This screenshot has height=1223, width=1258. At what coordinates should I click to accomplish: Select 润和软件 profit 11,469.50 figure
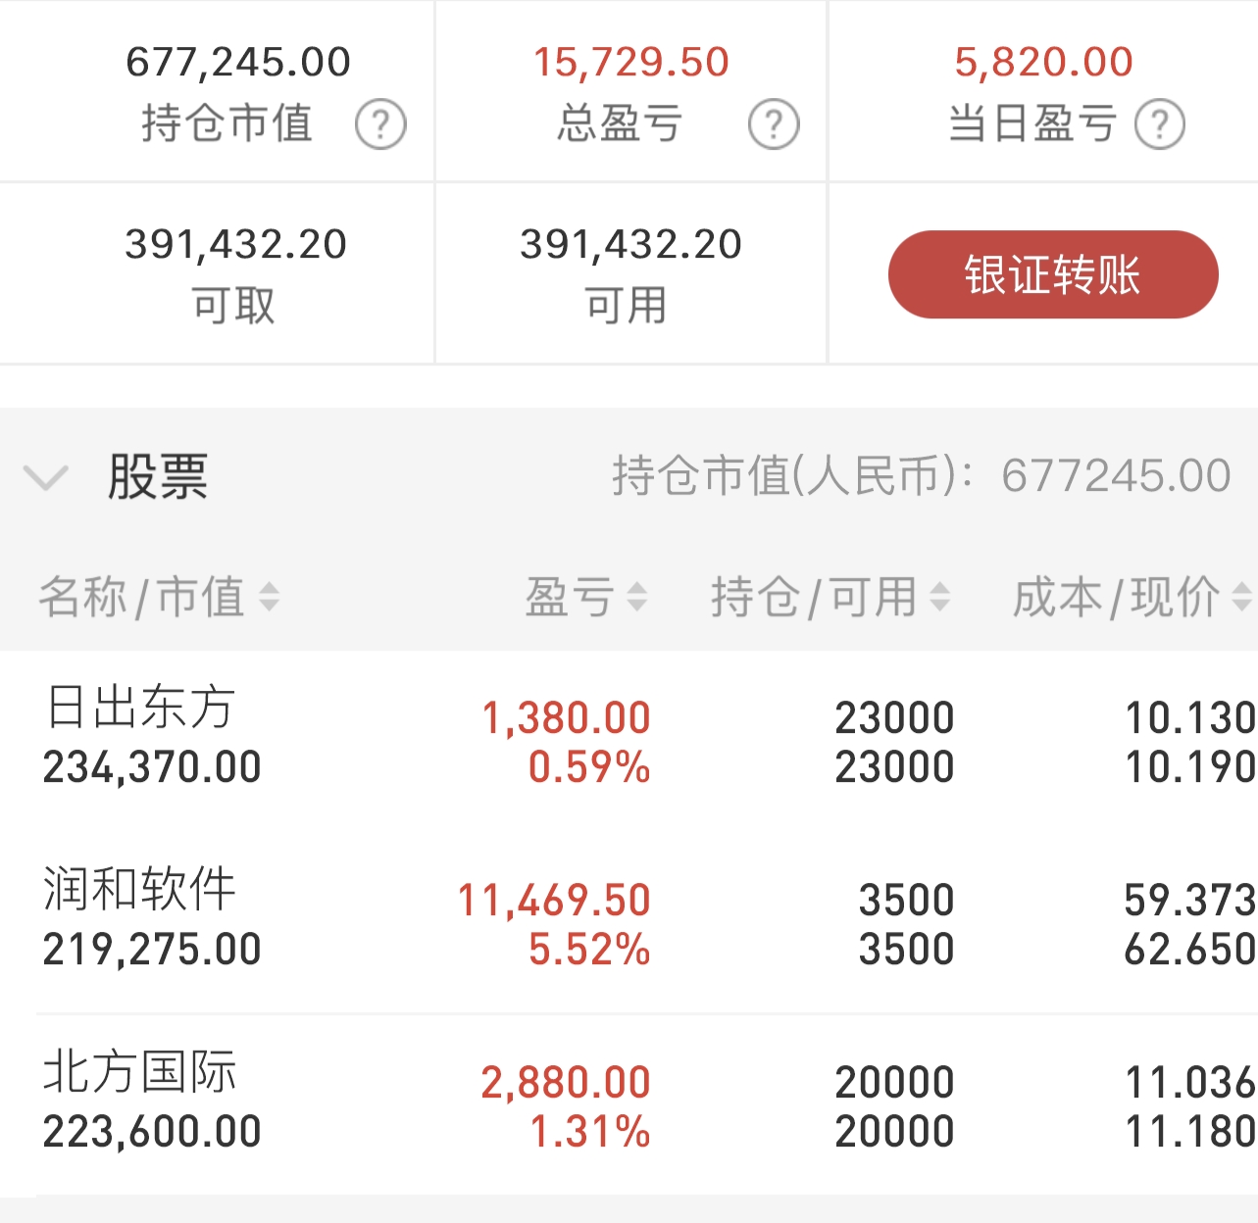pos(554,900)
